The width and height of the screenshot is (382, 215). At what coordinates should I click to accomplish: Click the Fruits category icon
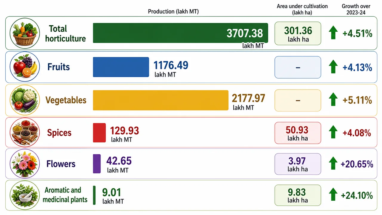coord(24,67)
